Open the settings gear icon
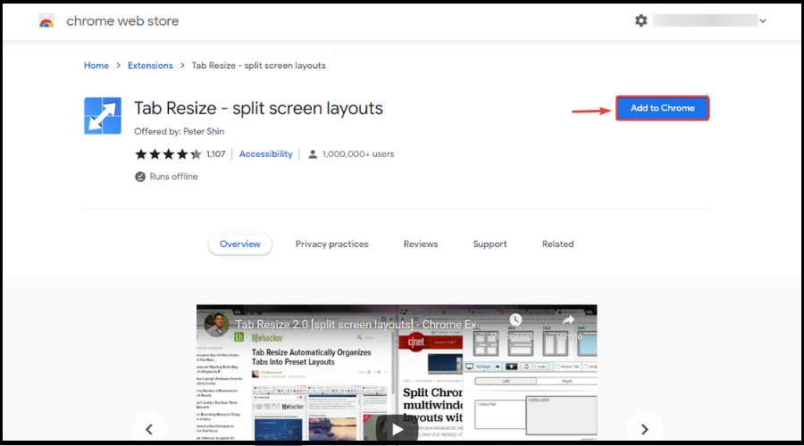804x446 pixels. [641, 21]
